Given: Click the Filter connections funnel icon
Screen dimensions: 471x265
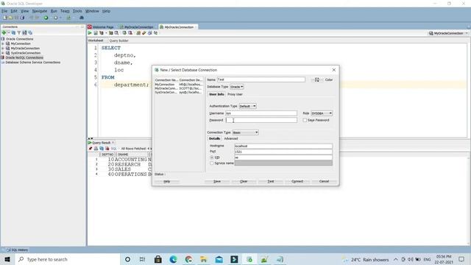Looking at the screenshot, I should click(x=19, y=32).
